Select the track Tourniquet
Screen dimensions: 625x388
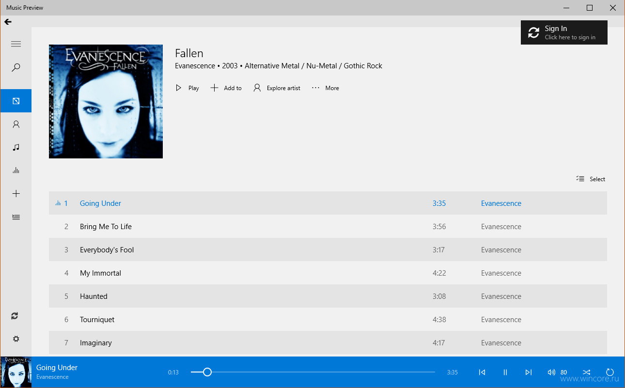pyautogui.click(x=328, y=320)
